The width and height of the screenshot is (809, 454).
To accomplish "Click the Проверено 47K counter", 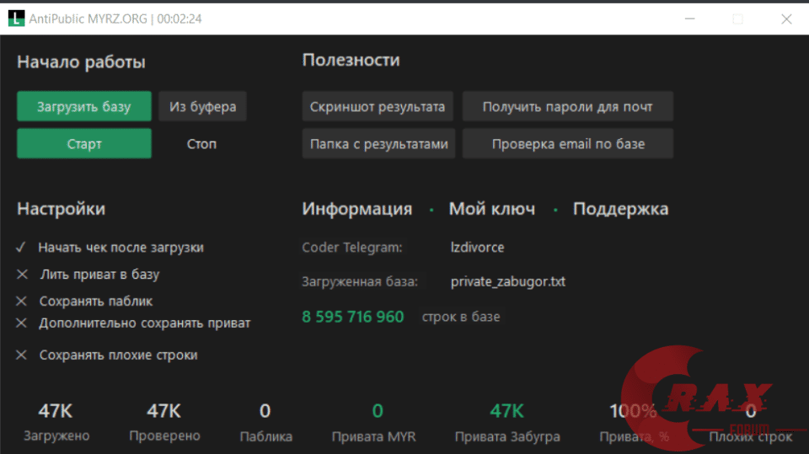I will [x=164, y=422].
